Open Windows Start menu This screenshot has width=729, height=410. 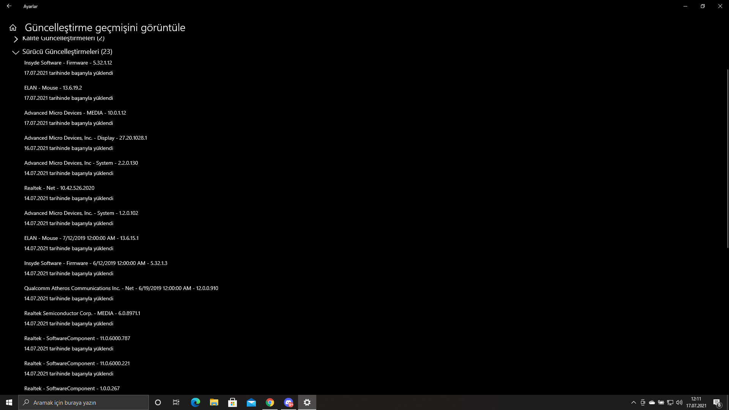[x=9, y=402]
